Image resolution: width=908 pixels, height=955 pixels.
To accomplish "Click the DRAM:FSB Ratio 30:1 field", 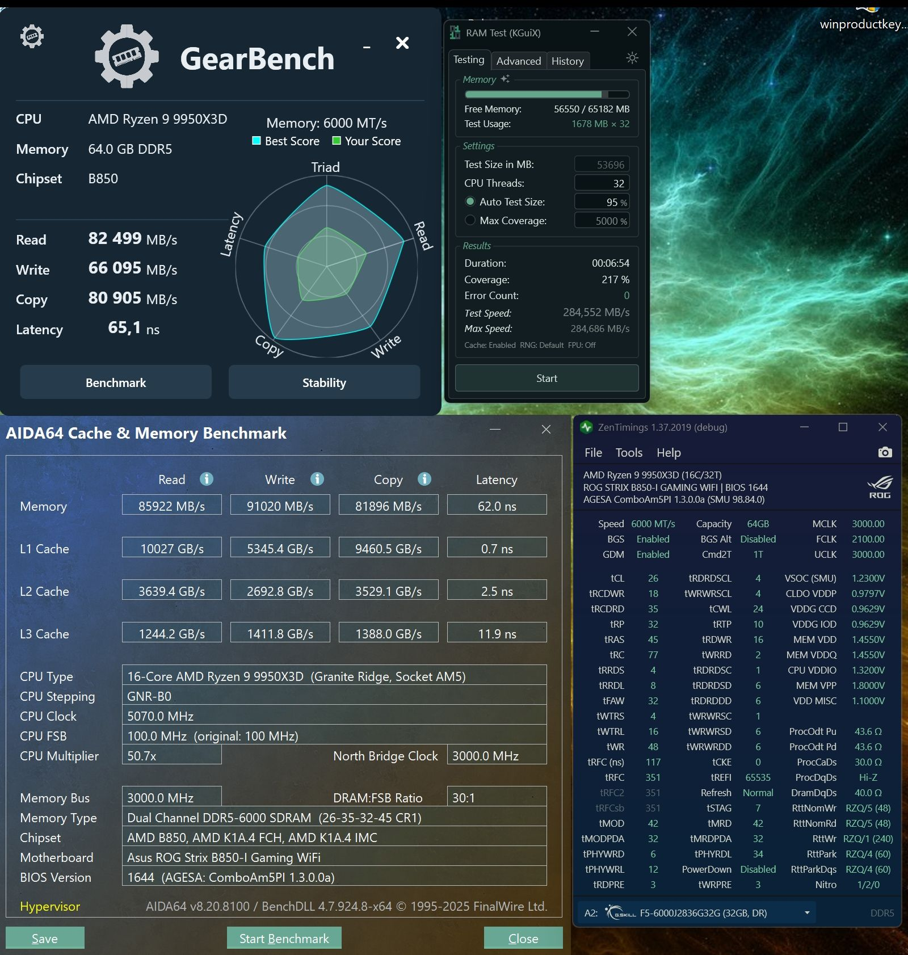I will (x=497, y=797).
